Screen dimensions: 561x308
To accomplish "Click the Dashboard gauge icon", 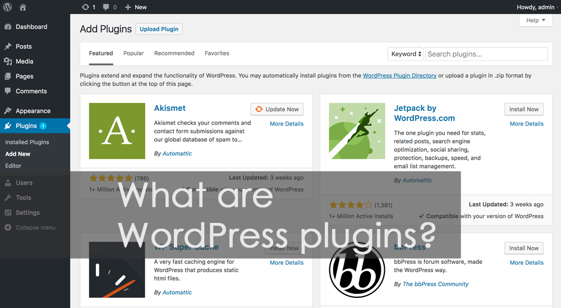I will coord(8,27).
